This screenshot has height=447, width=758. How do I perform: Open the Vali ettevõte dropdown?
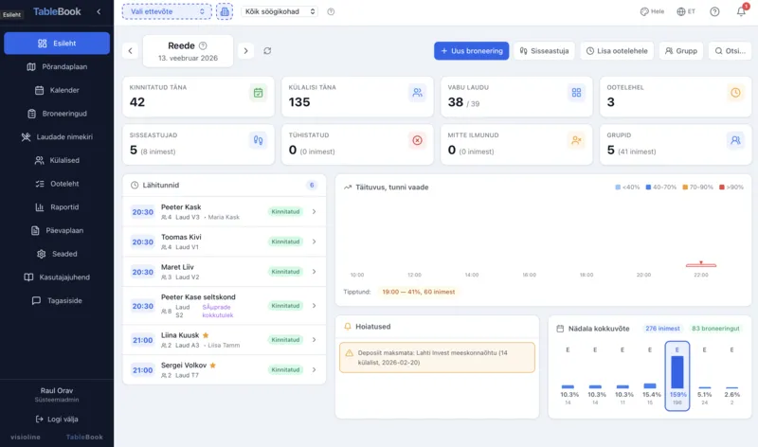(x=166, y=11)
